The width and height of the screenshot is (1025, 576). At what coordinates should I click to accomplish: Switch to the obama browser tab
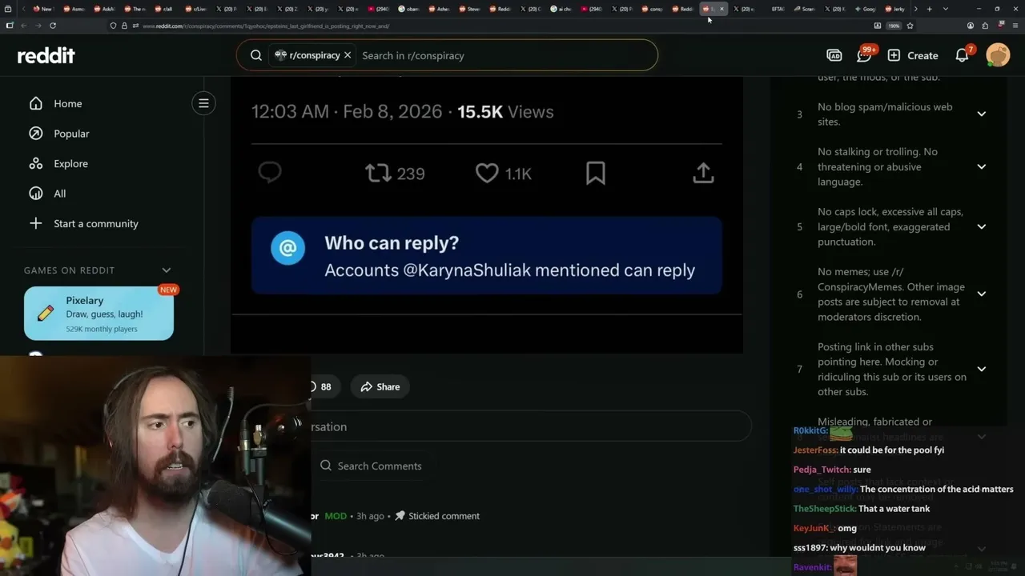(408, 9)
